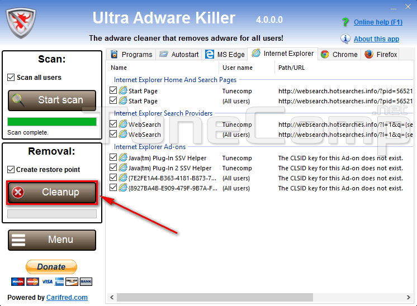Click the empty removal progress bar

52,214
